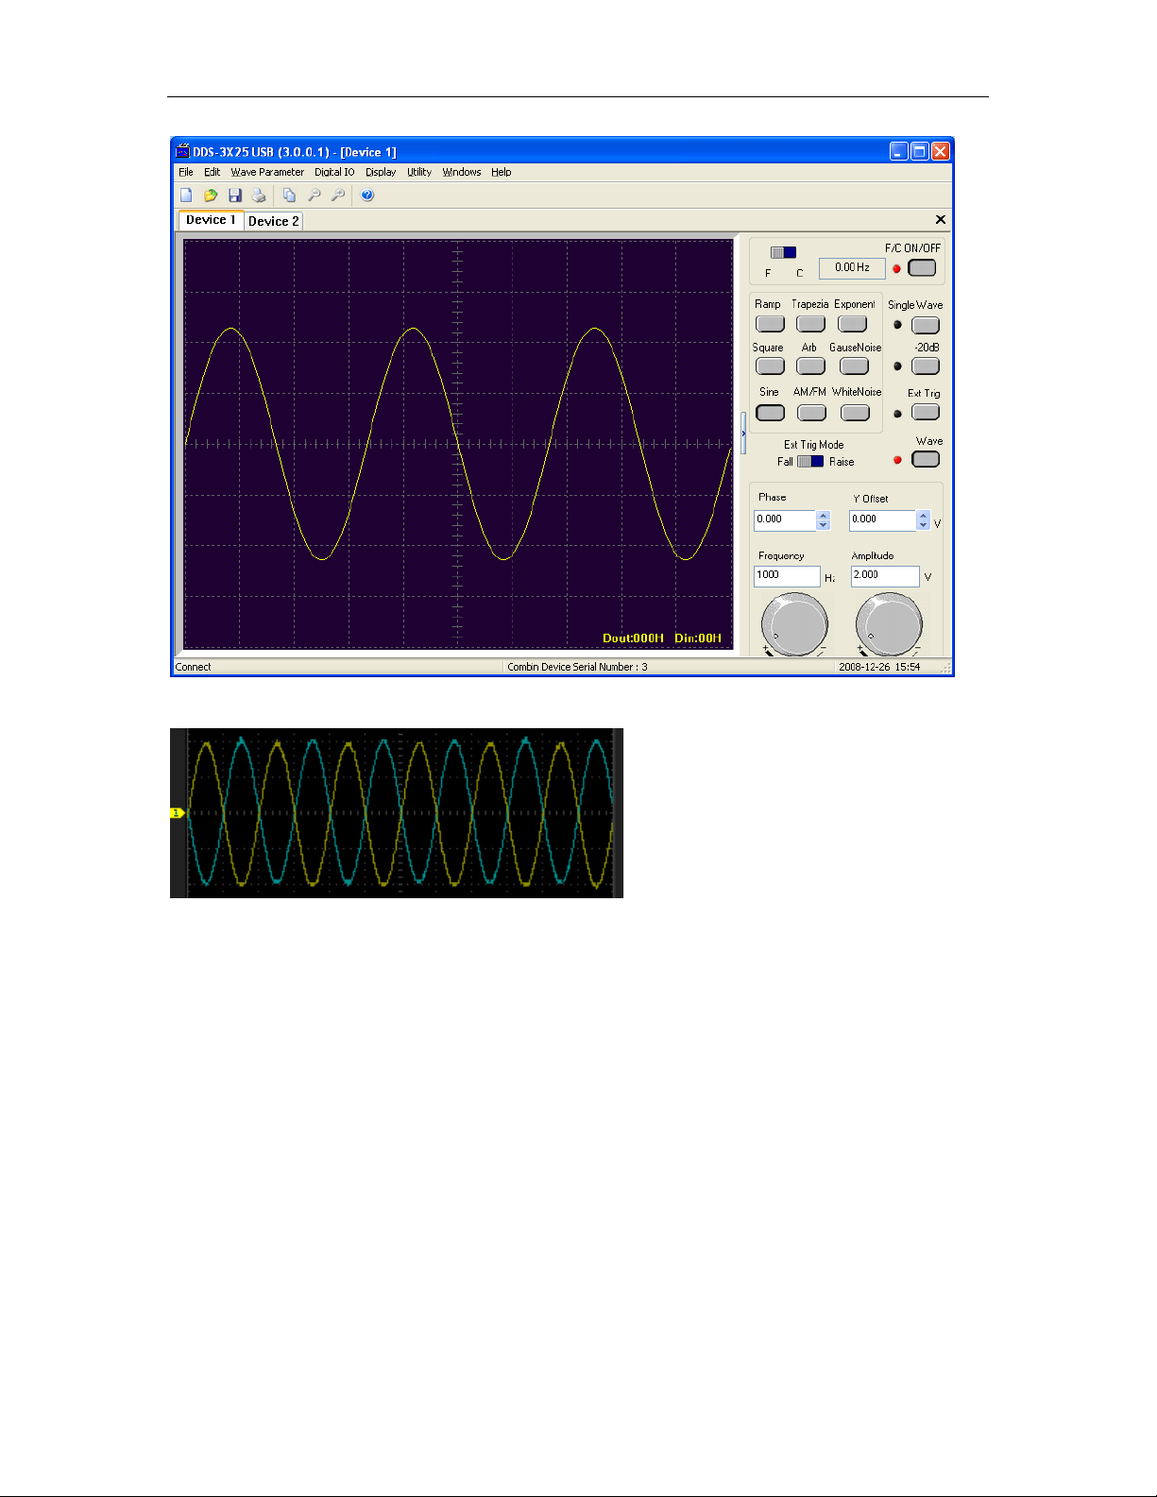Click the yellow channel 1 marker
1157x1497 pixels.
[x=177, y=812]
